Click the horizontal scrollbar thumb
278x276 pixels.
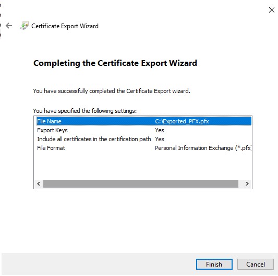pyautogui.click(x=141, y=183)
